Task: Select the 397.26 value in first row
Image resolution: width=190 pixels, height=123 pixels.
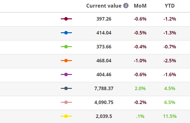Action: [104, 19]
